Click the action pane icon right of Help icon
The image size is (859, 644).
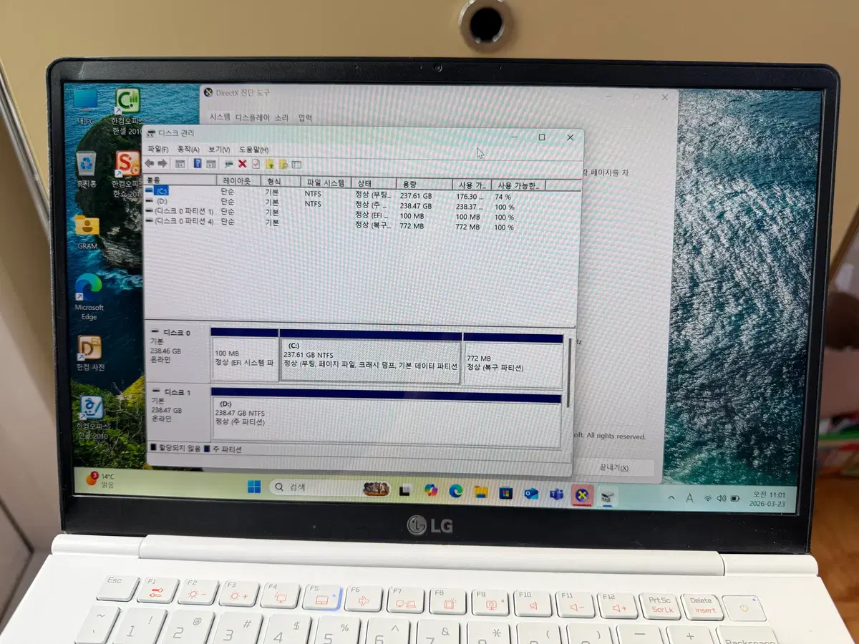(x=211, y=164)
